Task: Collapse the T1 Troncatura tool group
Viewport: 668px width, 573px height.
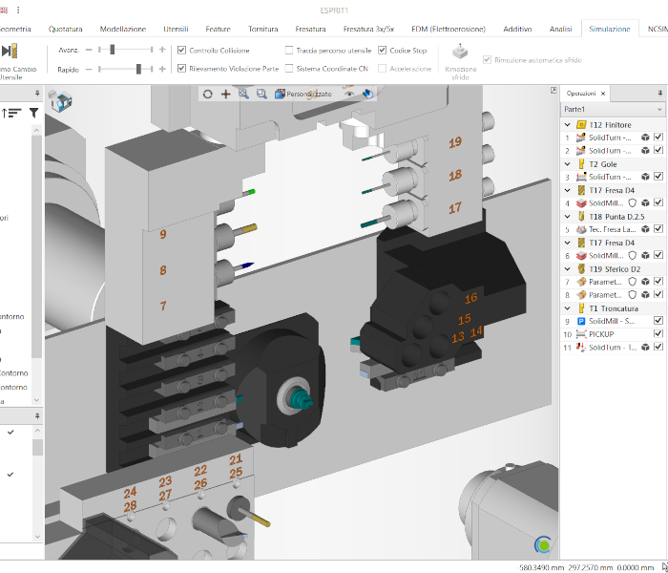Action: [x=569, y=308]
